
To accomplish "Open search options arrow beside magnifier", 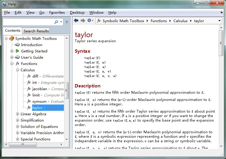I will [x=61, y=22].
